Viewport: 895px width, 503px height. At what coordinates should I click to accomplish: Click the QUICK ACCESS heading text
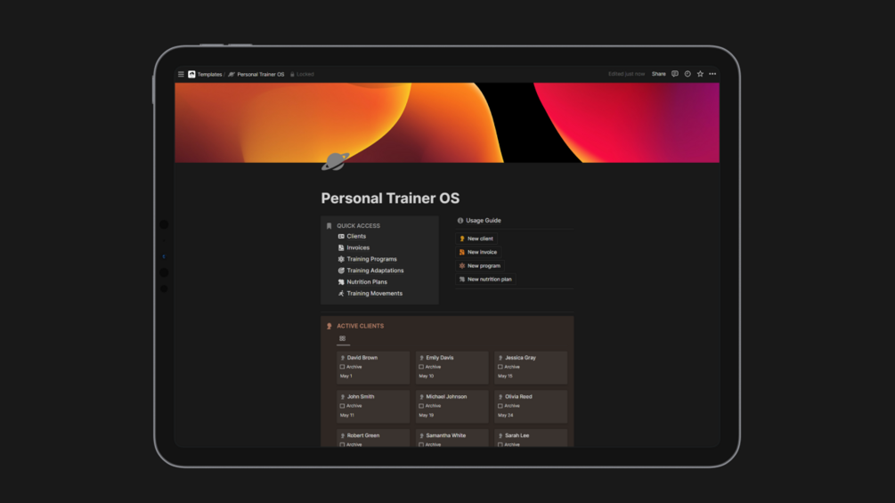pos(359,226)
